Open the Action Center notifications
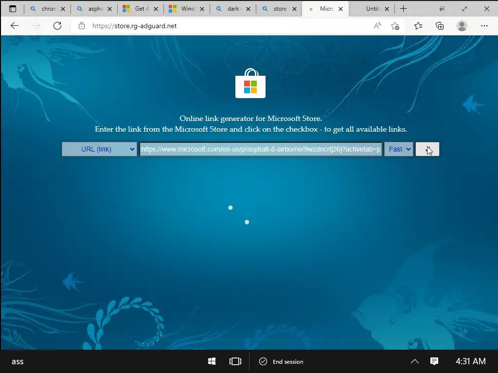Viewport: 498px width, 373px height. [434, 361]
